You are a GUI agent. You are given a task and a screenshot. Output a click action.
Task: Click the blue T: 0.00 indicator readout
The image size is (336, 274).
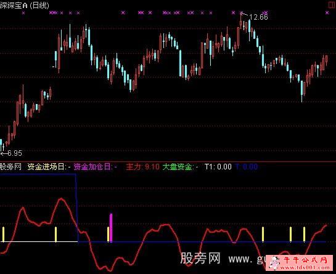247,166
